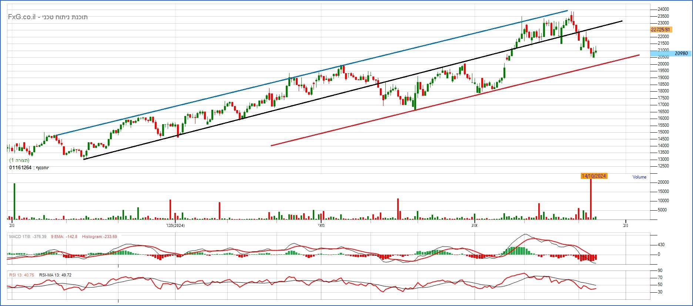The image size is (693, 306).
Task: Click the 50 RSI axis label
Action: 660,285
